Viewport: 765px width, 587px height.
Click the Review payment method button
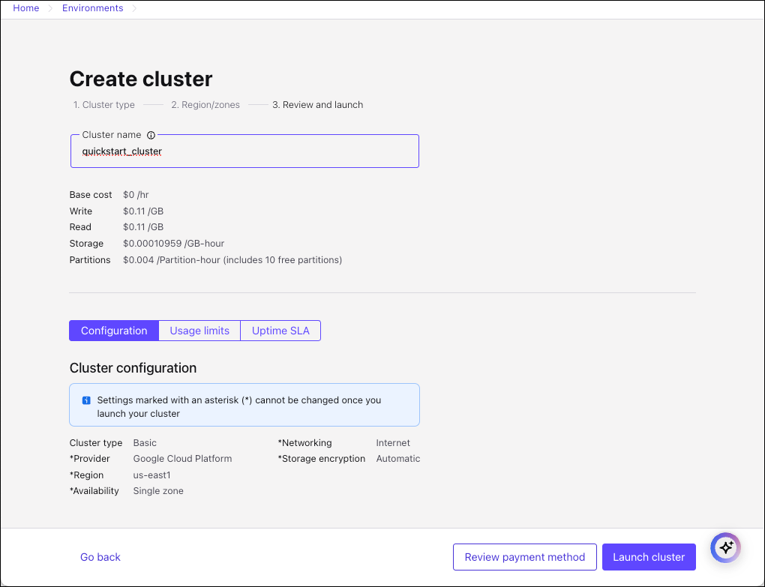pyautogui.click(x=524, y=557)
